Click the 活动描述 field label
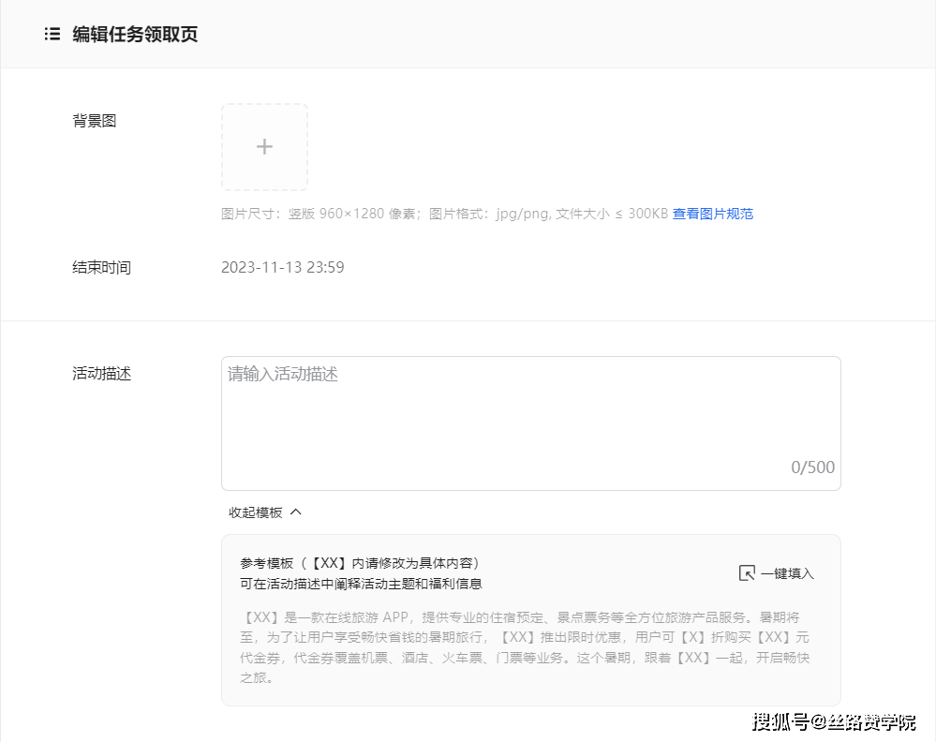The height and width of the screenshot is (742, 936). [x=101, y=374]
